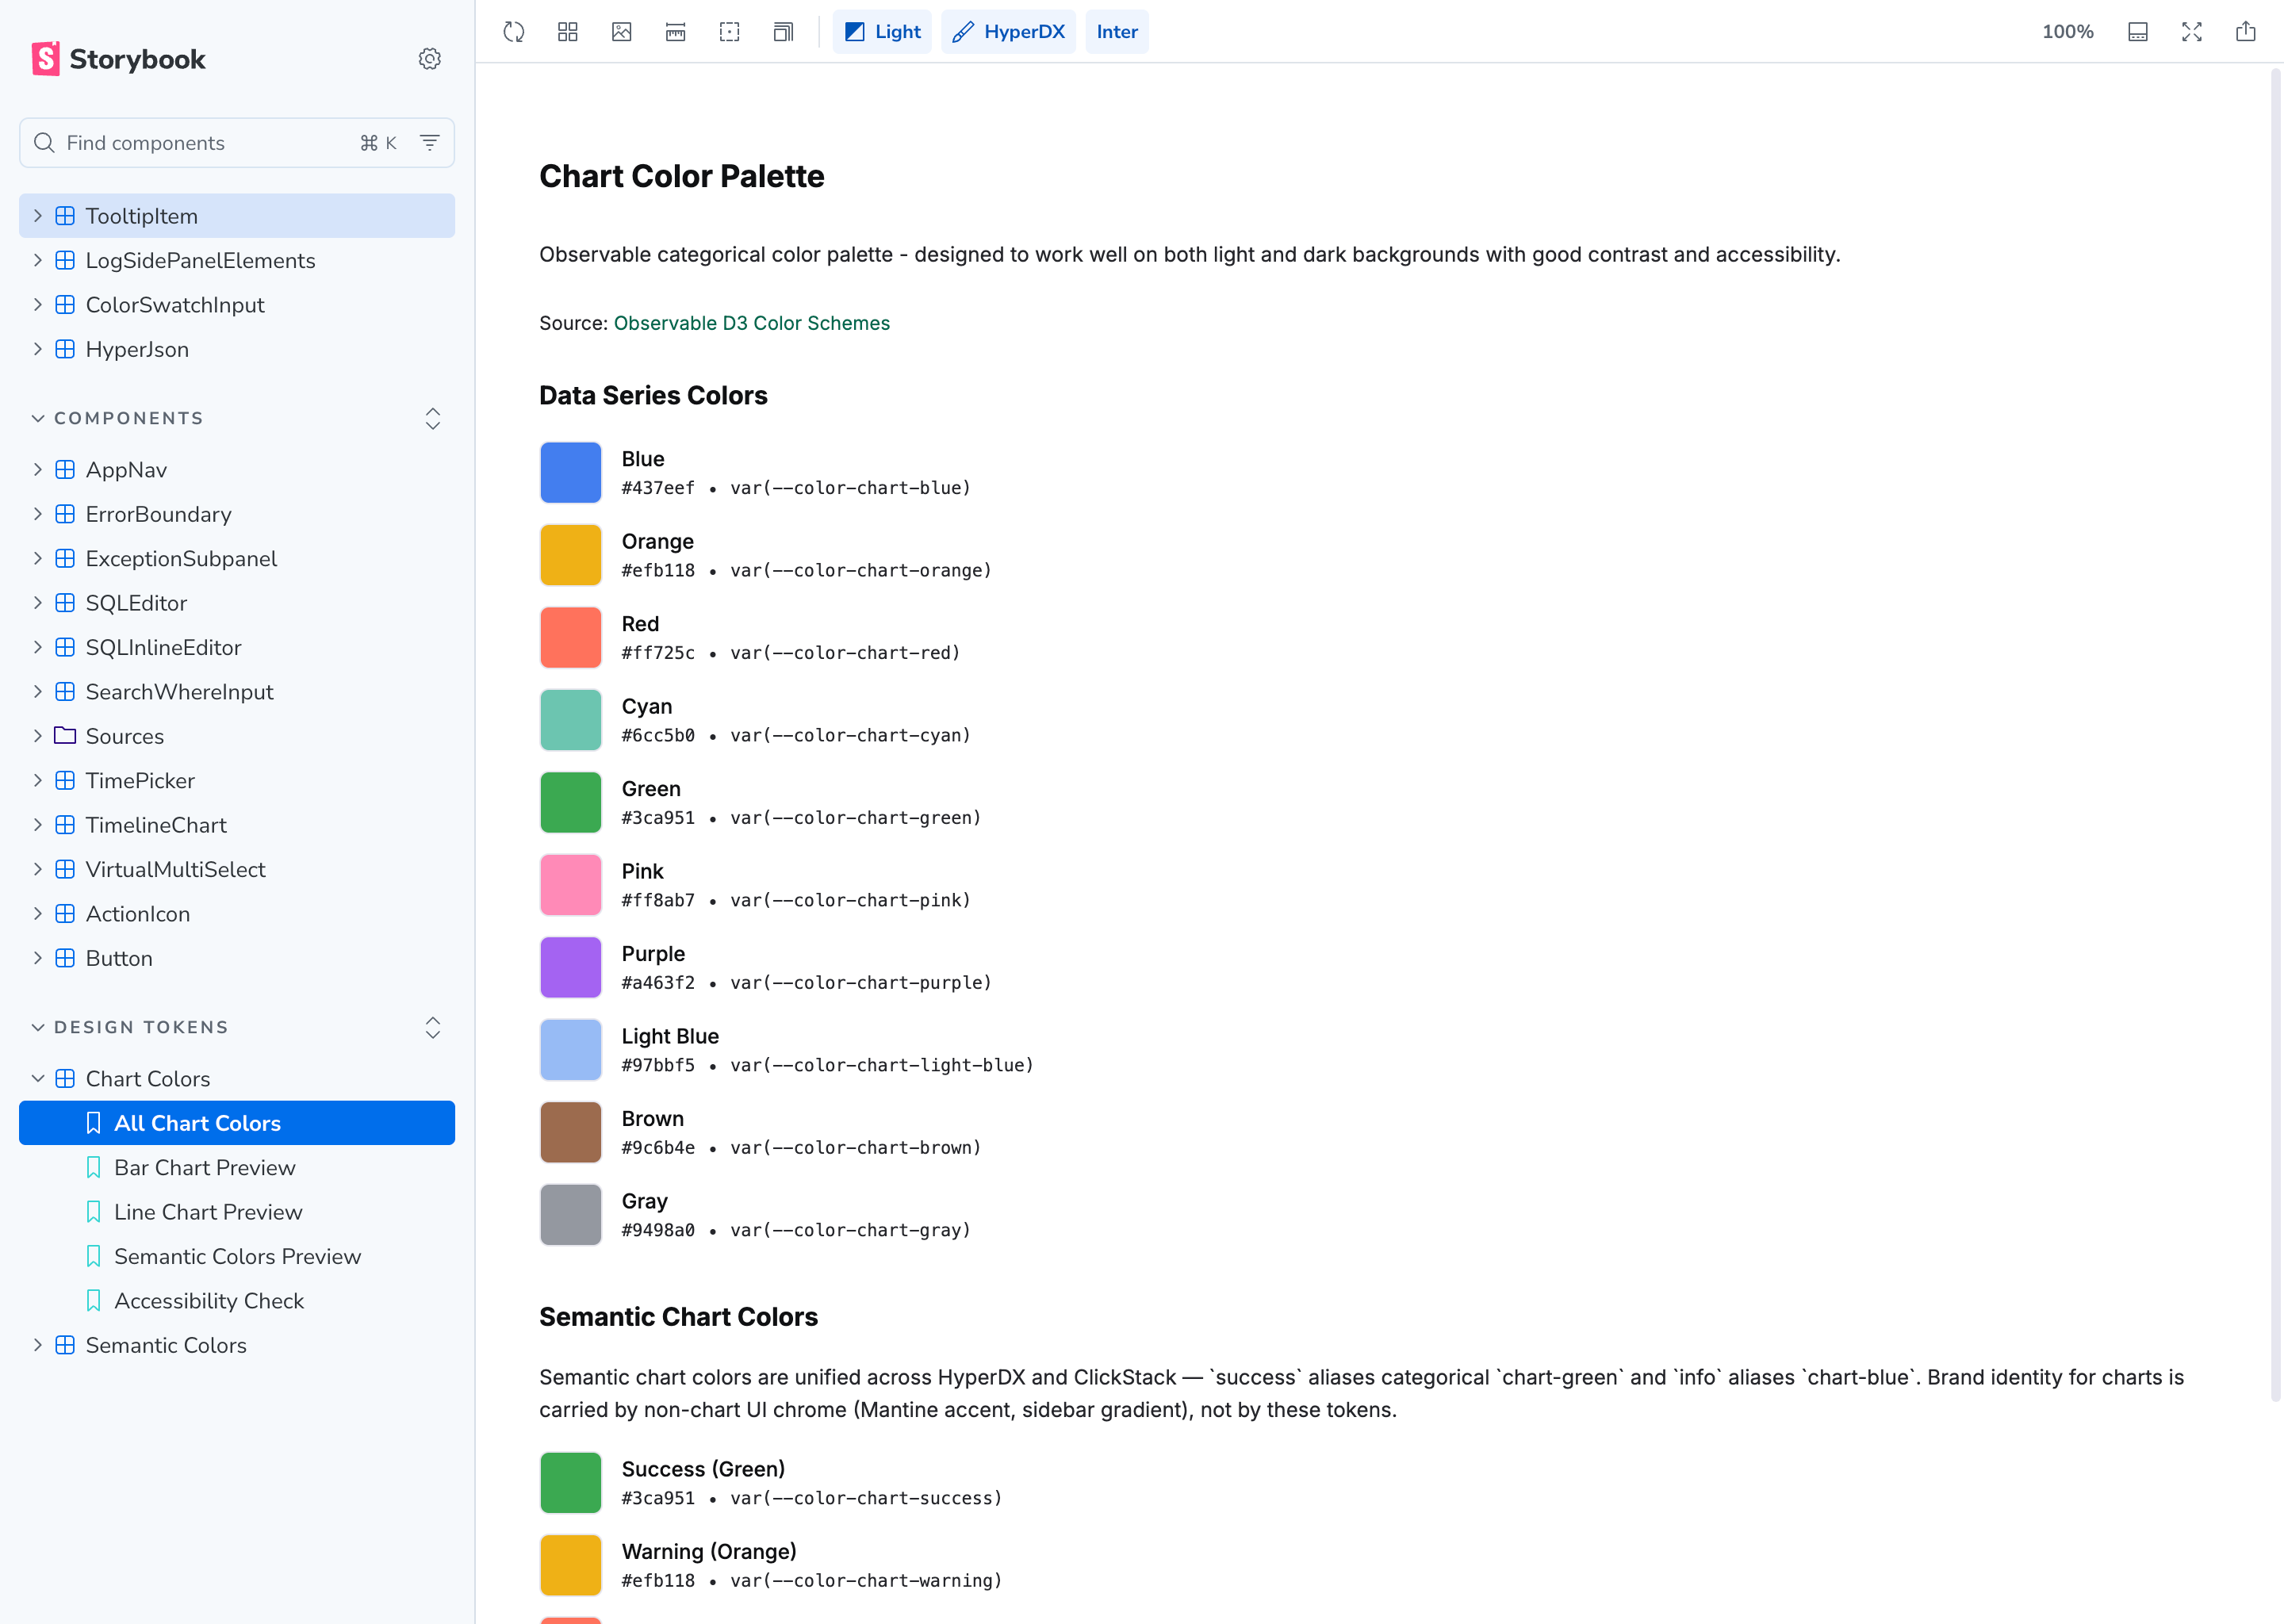Screen dimensions: 2284x1624
Task: Click the Data Series Colors heading
Action: [654, 396]
